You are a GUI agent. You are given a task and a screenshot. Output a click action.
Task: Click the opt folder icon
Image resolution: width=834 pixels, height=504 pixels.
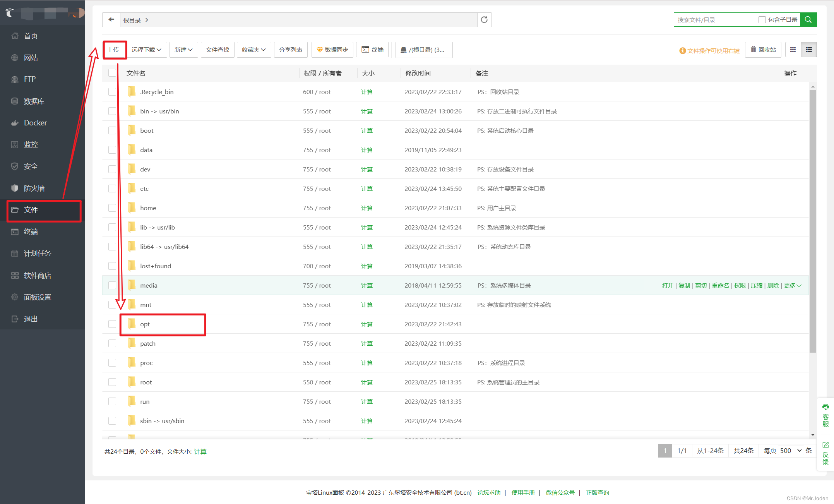pyautogui.click(x=132, y=324)
